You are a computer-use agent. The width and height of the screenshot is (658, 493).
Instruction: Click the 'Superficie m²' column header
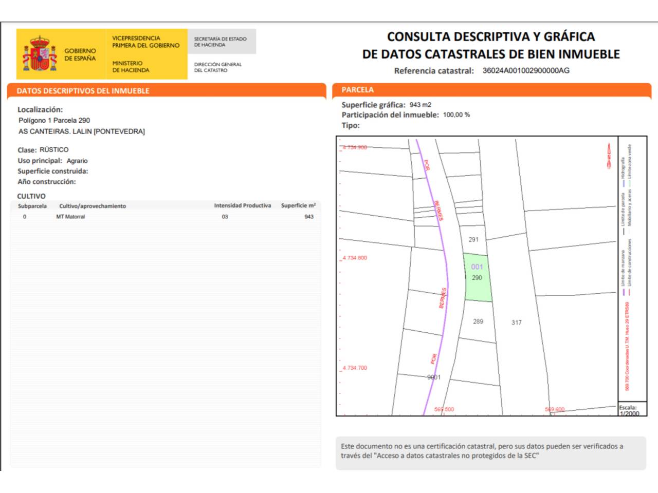point(298,205)
